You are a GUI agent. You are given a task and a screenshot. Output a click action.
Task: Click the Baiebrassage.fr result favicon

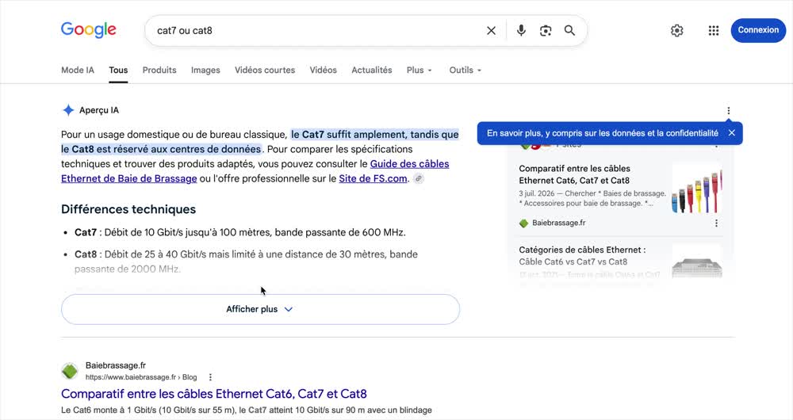coord(70,371)
